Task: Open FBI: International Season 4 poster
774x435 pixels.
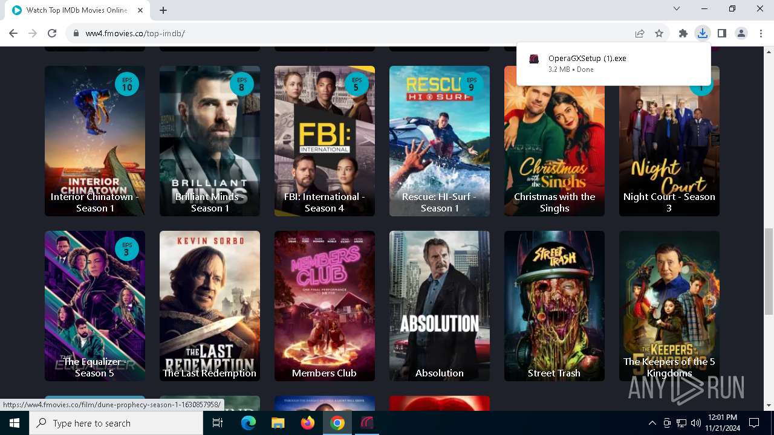Action: pyautogui.click(x=325, y=141)
